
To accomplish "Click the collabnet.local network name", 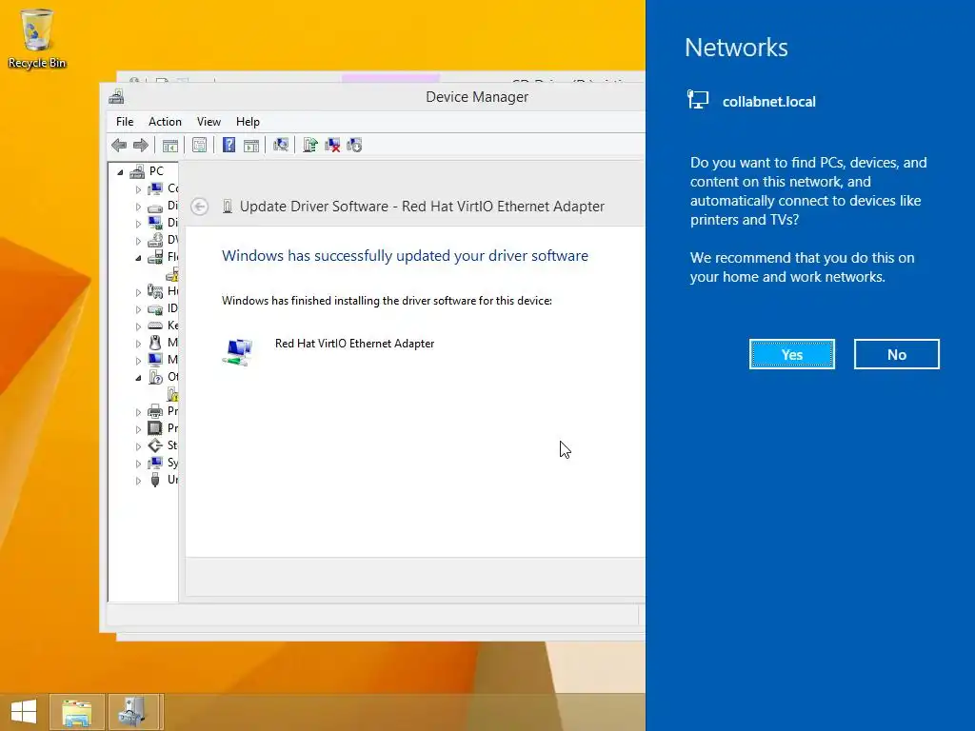I will [768, 102].
